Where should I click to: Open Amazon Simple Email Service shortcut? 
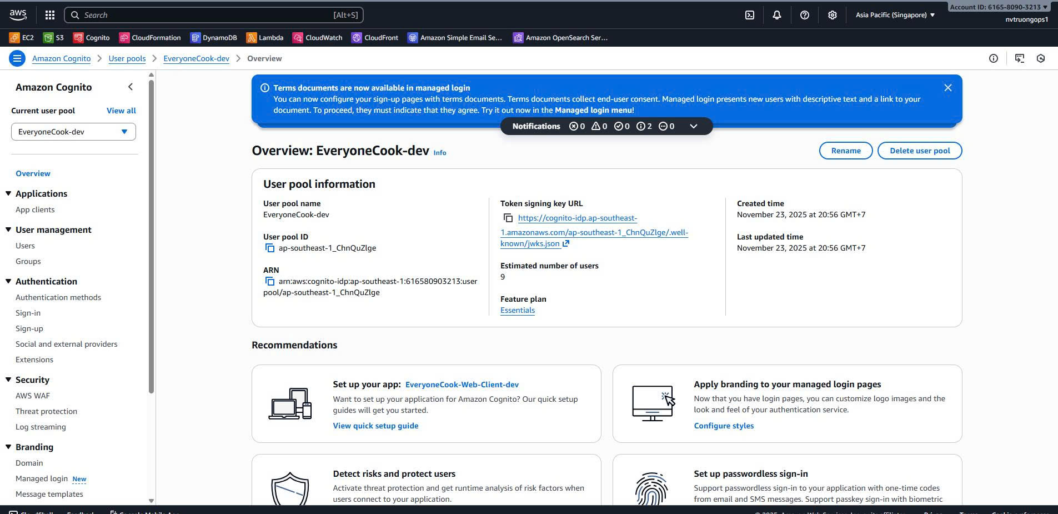click(x=455, y=38)
